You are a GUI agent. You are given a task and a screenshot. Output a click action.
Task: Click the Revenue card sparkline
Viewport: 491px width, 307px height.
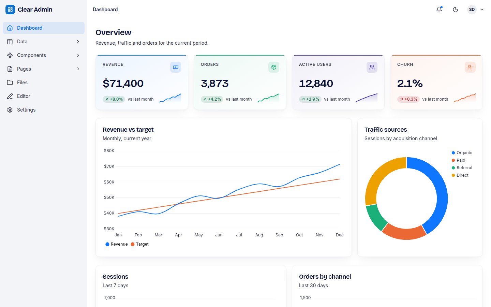click(170, 98)
